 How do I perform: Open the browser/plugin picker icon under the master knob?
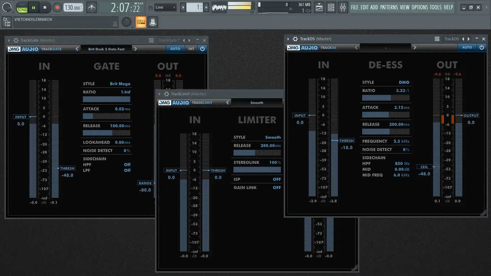coord(6,22)
